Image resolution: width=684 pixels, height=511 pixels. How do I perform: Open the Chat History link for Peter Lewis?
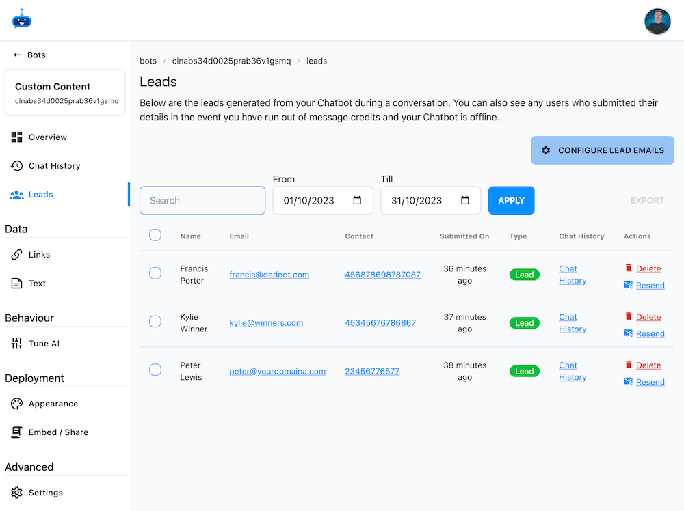click(572, 371)
